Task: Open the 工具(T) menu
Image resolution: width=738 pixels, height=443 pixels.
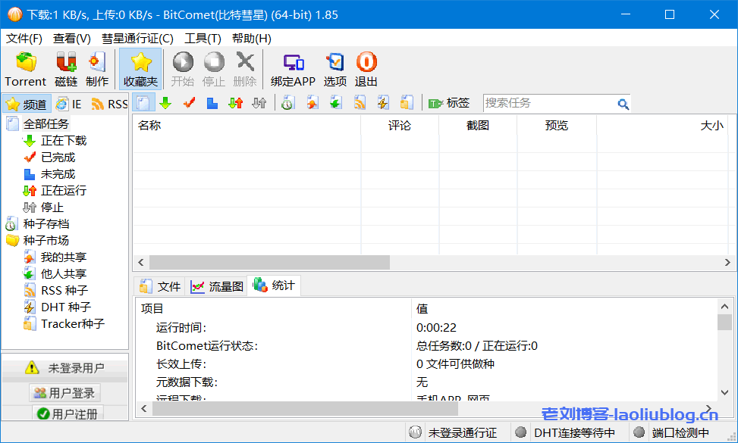Action: pos(203,38)
